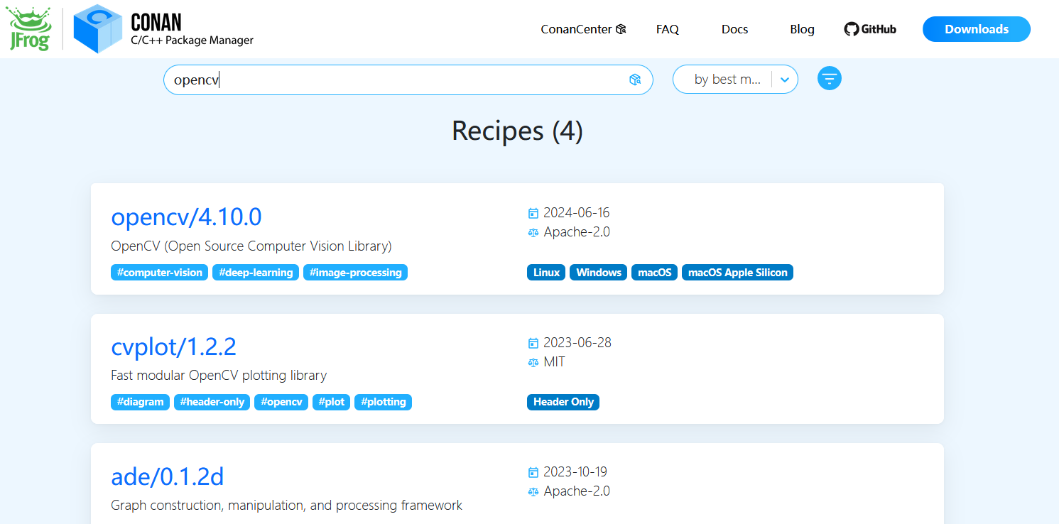
Task: Click the license scale icon on ade card
Action: click(x=533, y=491)
